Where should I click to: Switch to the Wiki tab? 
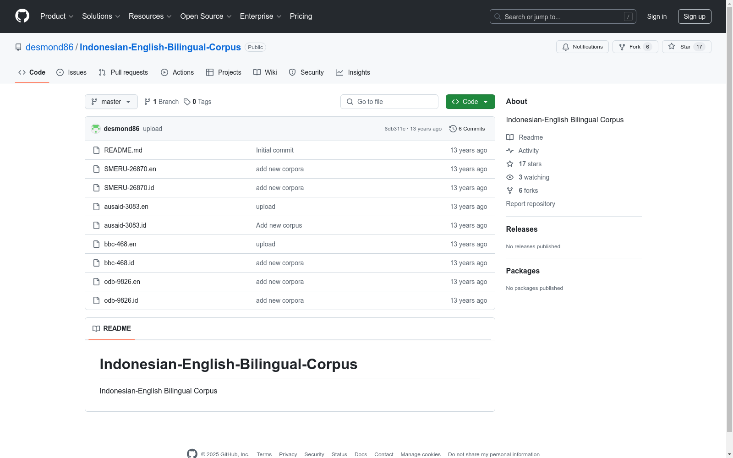(x=265, y=72)
